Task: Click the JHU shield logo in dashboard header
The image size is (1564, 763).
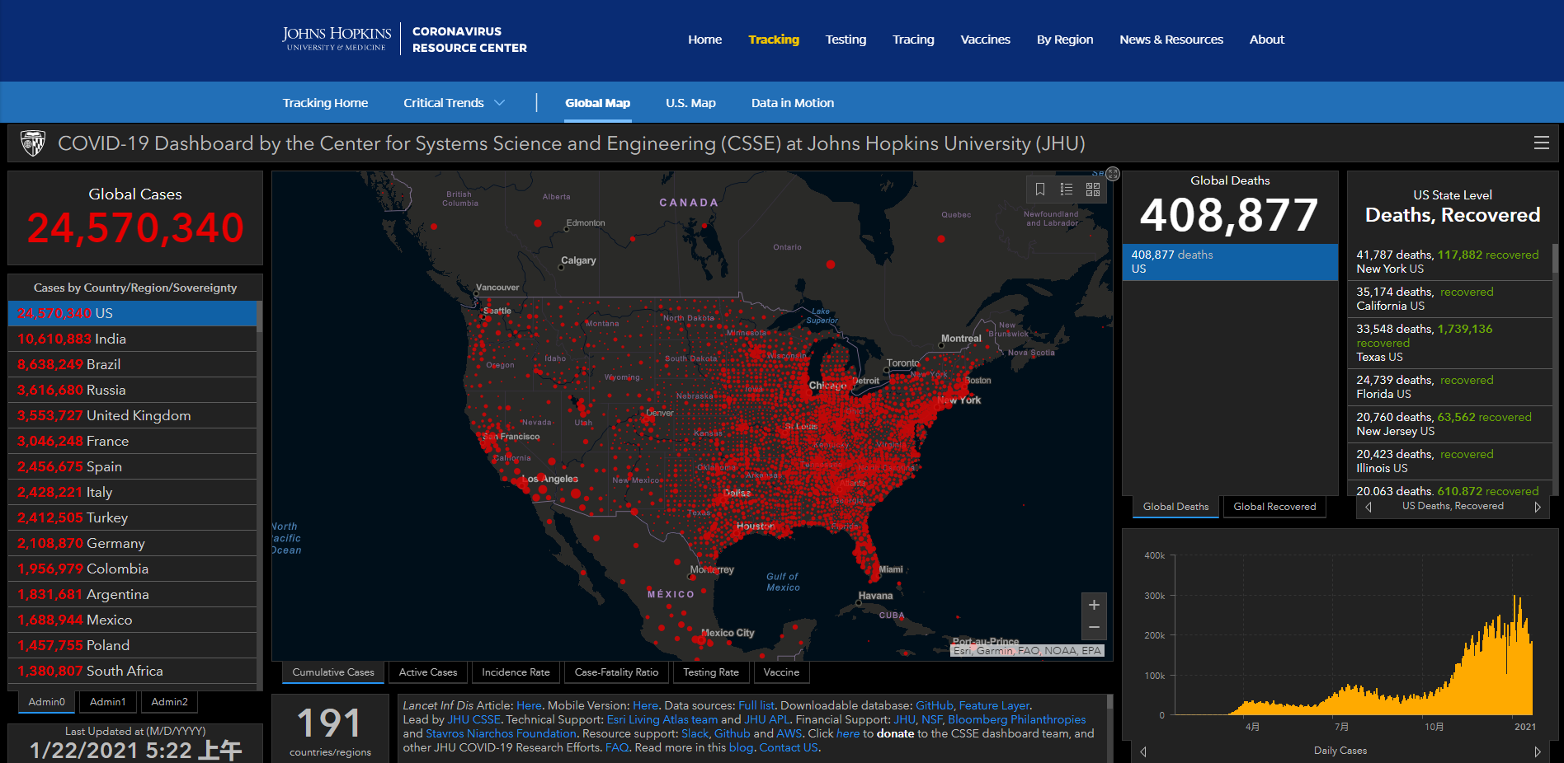Action: [x=33, y=143]
